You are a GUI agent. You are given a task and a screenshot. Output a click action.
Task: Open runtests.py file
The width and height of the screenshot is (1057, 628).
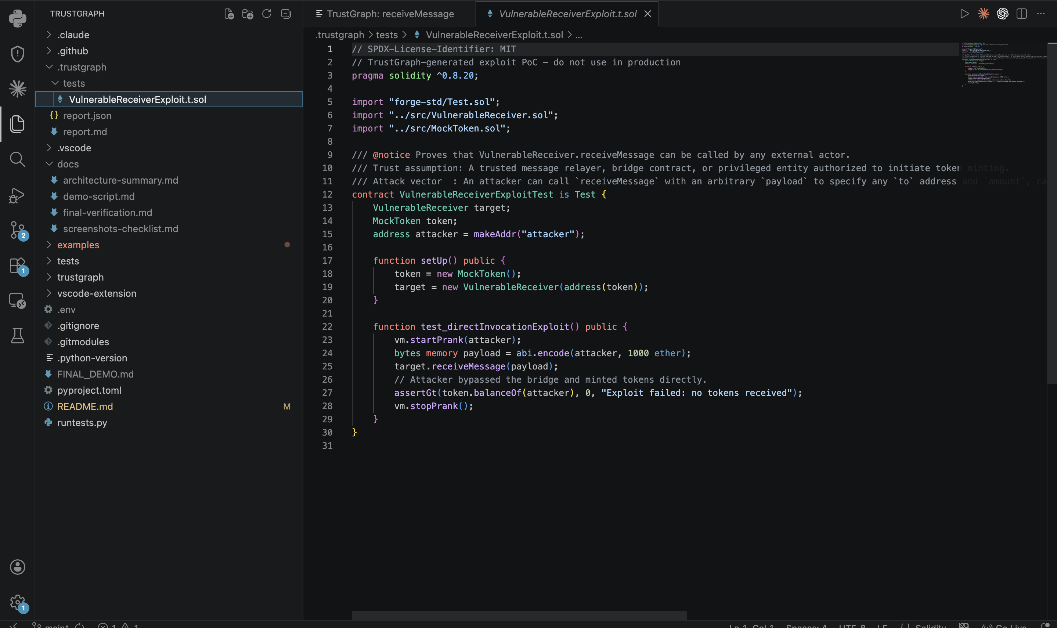(169, 422)
